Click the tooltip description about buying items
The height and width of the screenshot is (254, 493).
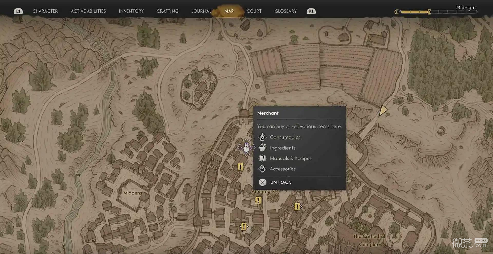[x=299, y=126]
